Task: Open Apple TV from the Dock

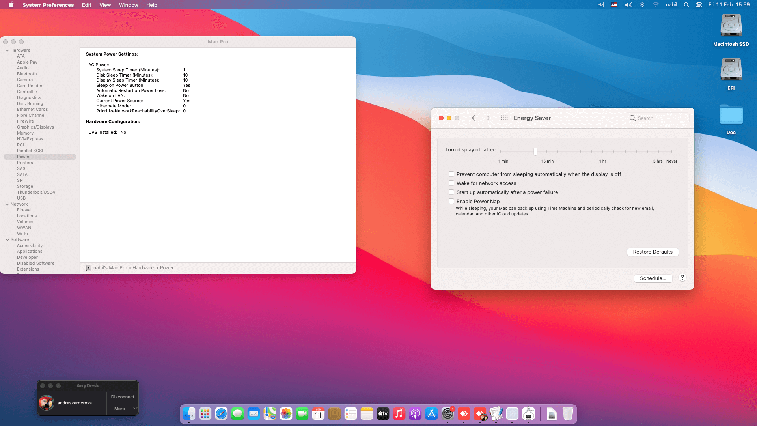Action: (383, 414)
